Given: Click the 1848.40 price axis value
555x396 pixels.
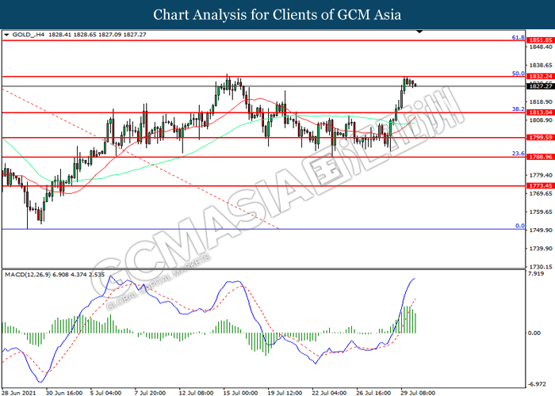Looking at the screenshot, I should 541,47.
